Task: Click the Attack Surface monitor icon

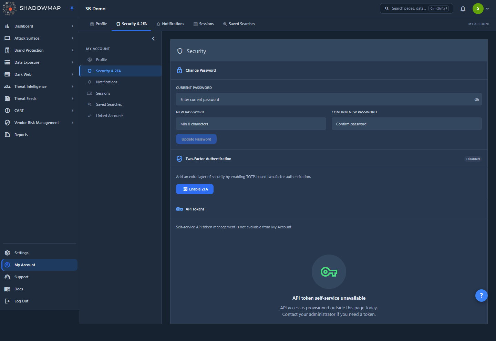Action: click(x=7, y=38)
